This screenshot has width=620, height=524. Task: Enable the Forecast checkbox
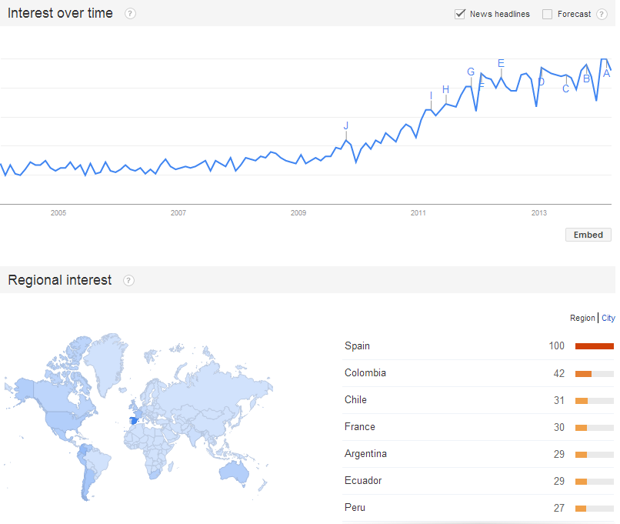[x=547, y=14]
